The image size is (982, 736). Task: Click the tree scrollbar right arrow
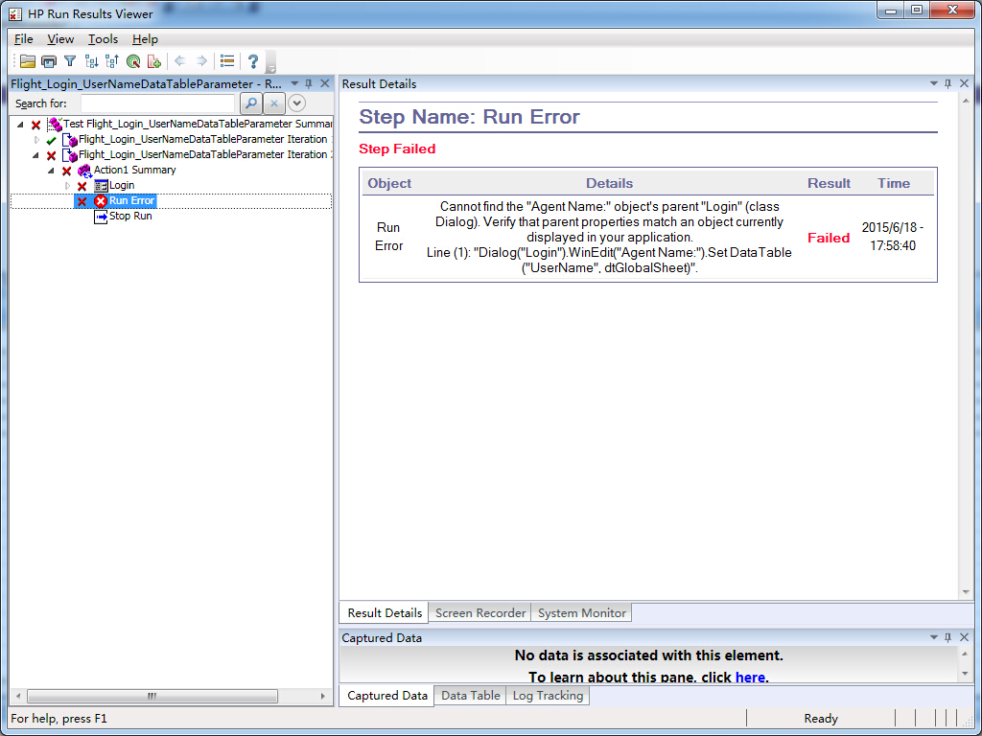(323, 696)
